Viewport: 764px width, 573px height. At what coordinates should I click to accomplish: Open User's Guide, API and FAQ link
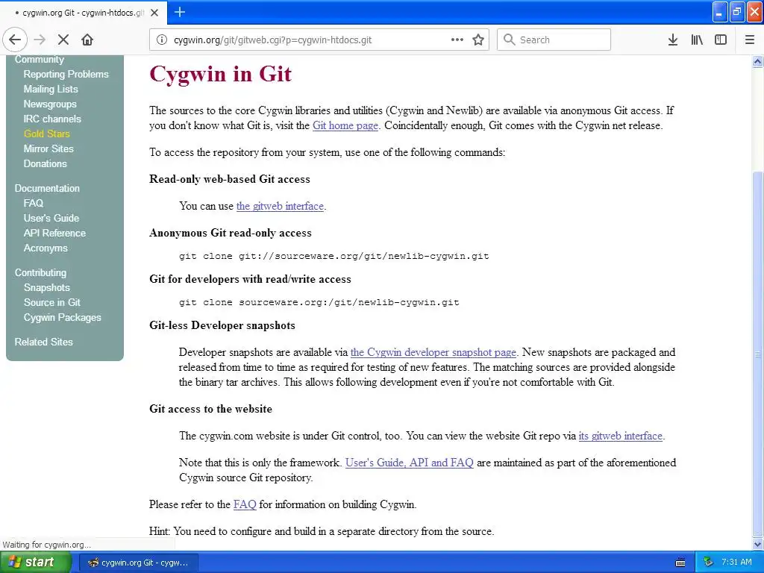pos(410,463)
